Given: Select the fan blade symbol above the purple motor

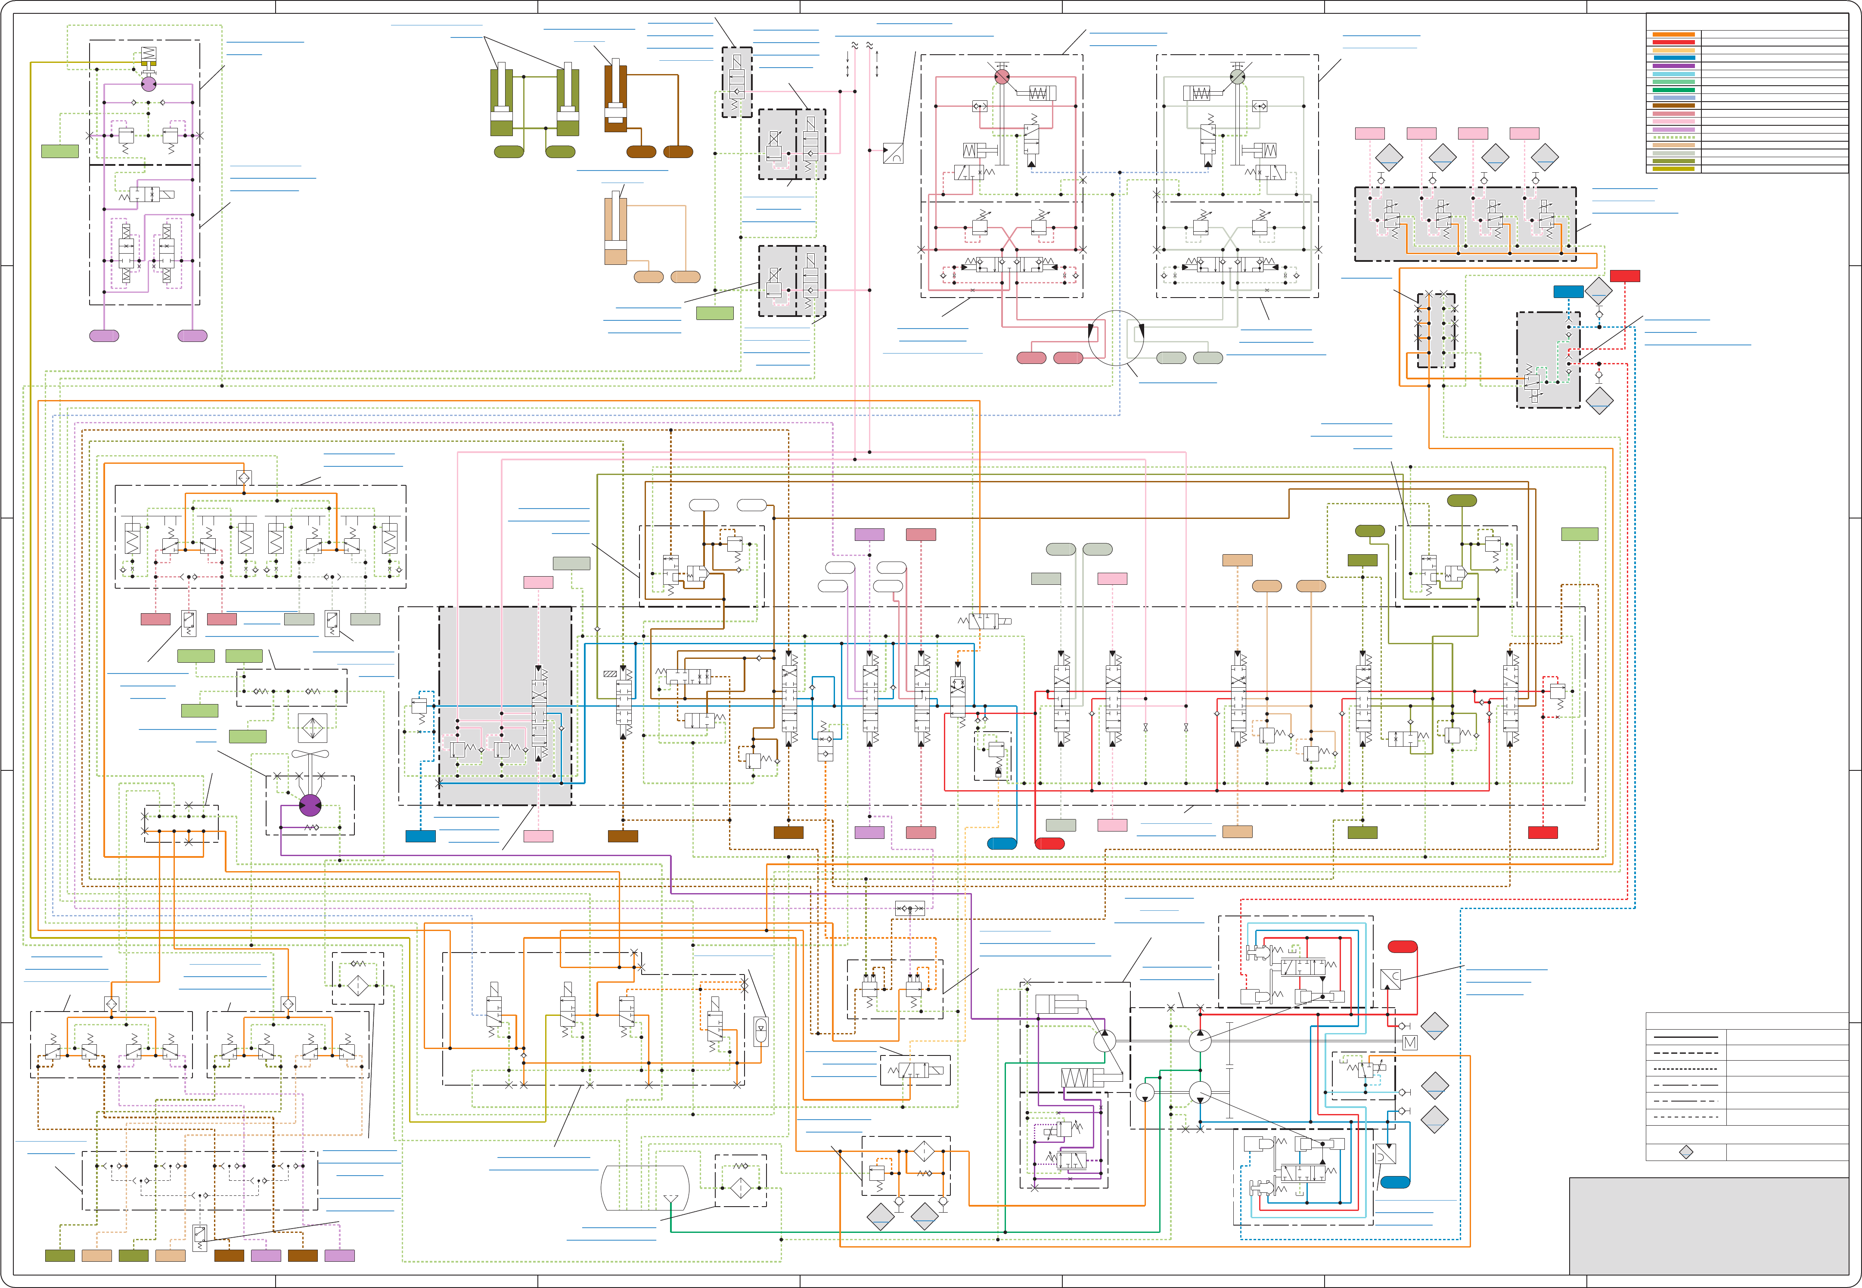Looking at the screenshot, I should tap(310, 754).
